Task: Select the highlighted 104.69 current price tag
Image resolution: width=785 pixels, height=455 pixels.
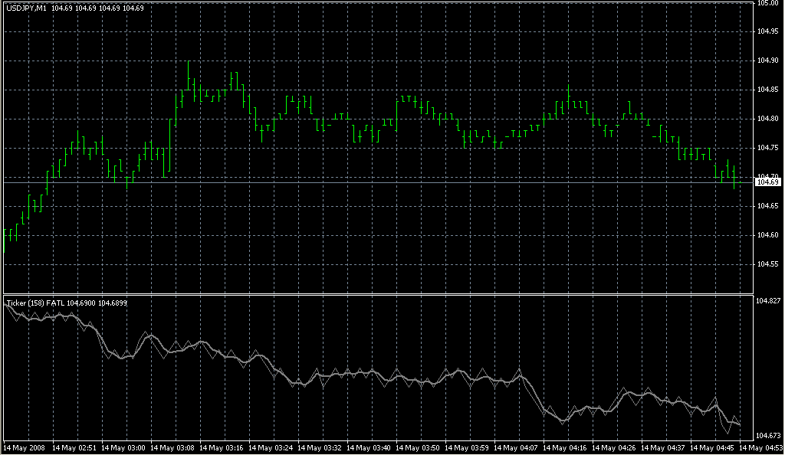Action: (768, 182)
